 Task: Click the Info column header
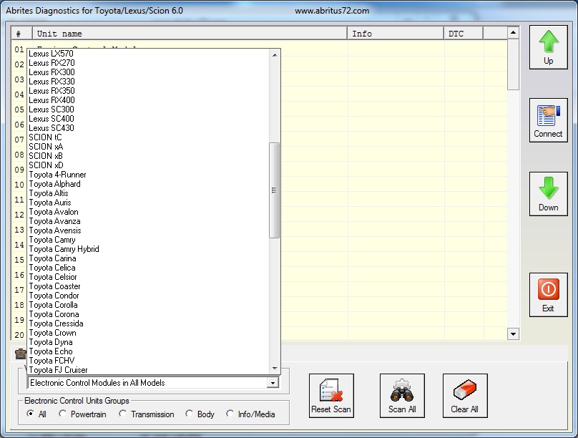396,34
